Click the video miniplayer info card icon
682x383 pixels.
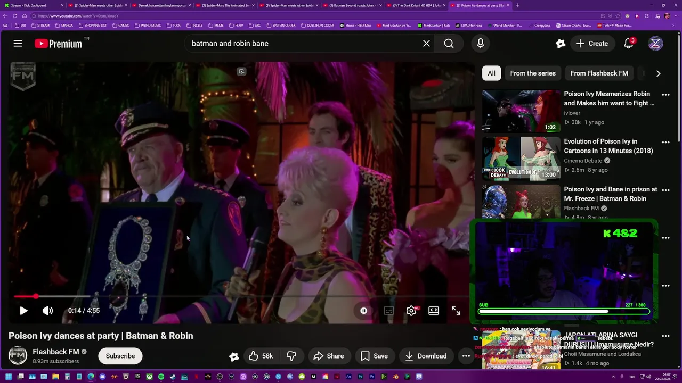pyautogui.click(x=241, y=72)
